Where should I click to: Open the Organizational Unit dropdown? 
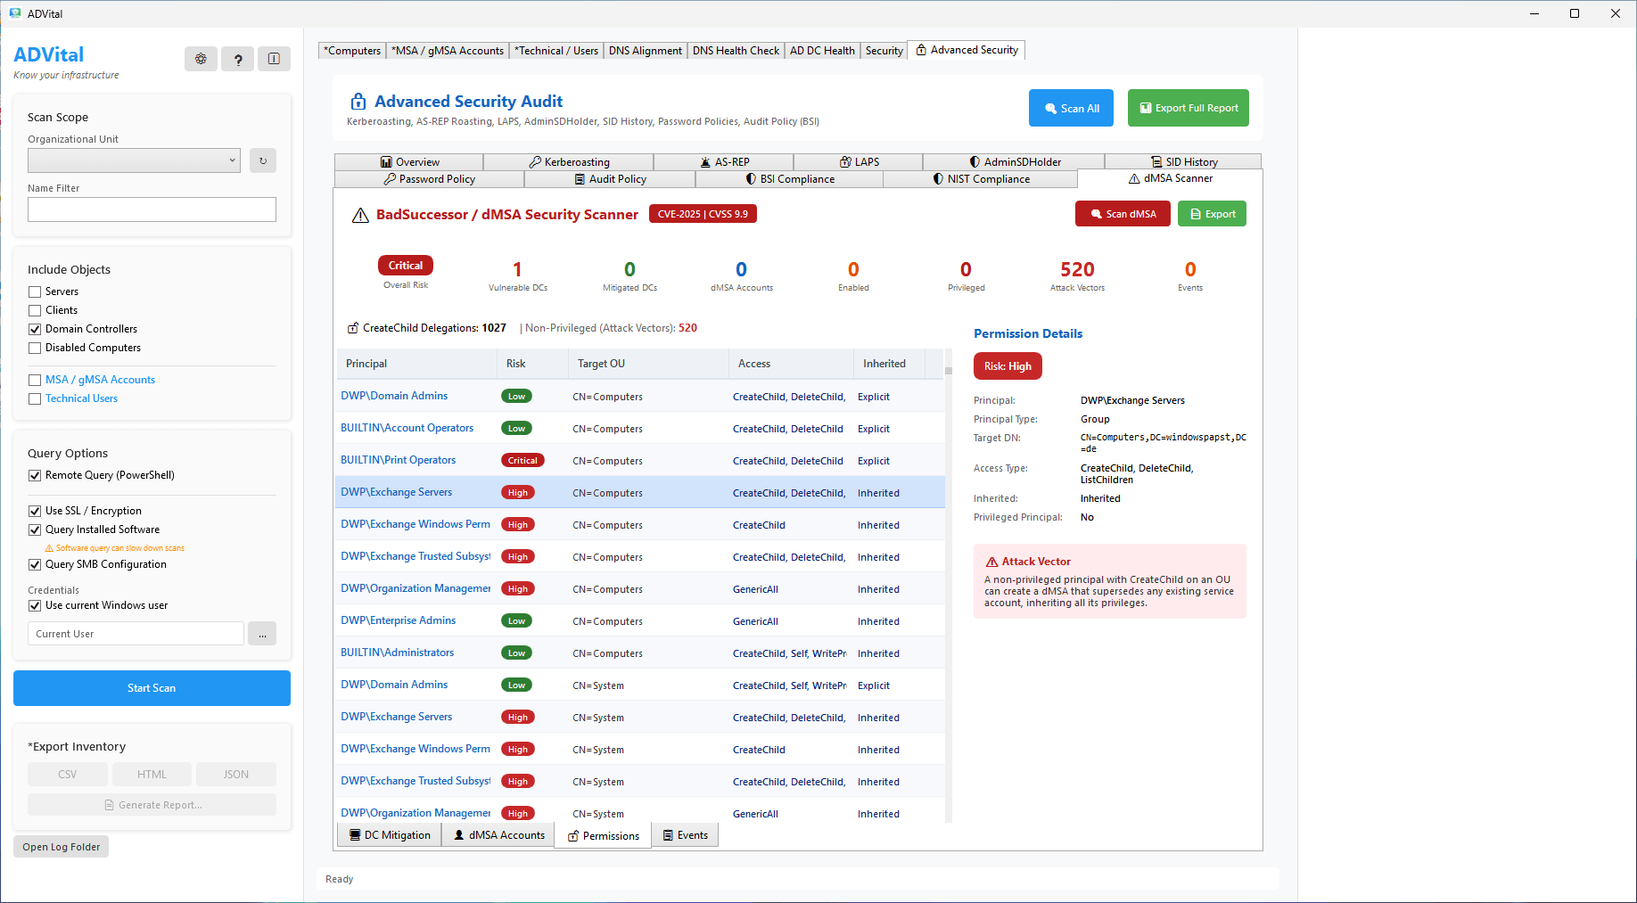point(134,160)
